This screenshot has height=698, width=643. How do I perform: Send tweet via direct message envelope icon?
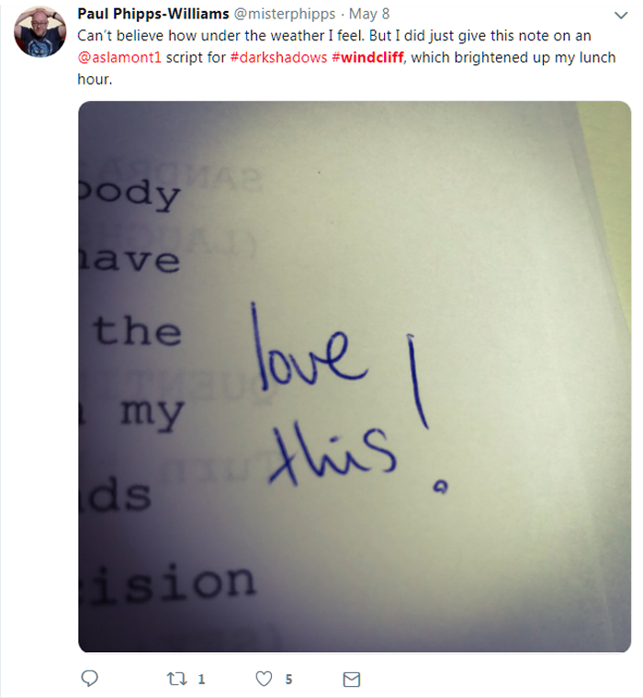pyautogui.click(x=351, y=680)
